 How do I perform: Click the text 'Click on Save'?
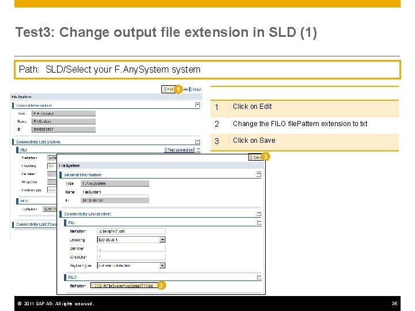(254, 141)
